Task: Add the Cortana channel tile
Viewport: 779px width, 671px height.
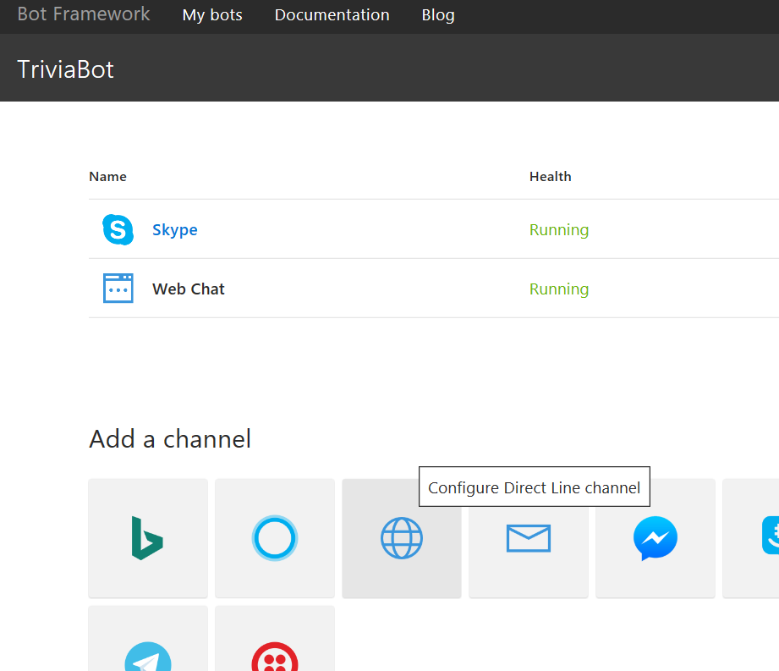Action: click(x=275, y=538)
